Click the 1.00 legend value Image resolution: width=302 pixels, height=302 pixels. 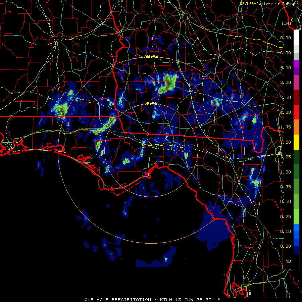tap(286, 172)
